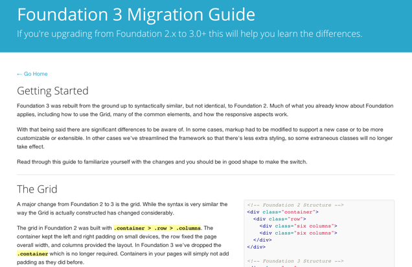Click the div class="container" code line
This screenshot has height=267, width=412.
coord(282,212)
